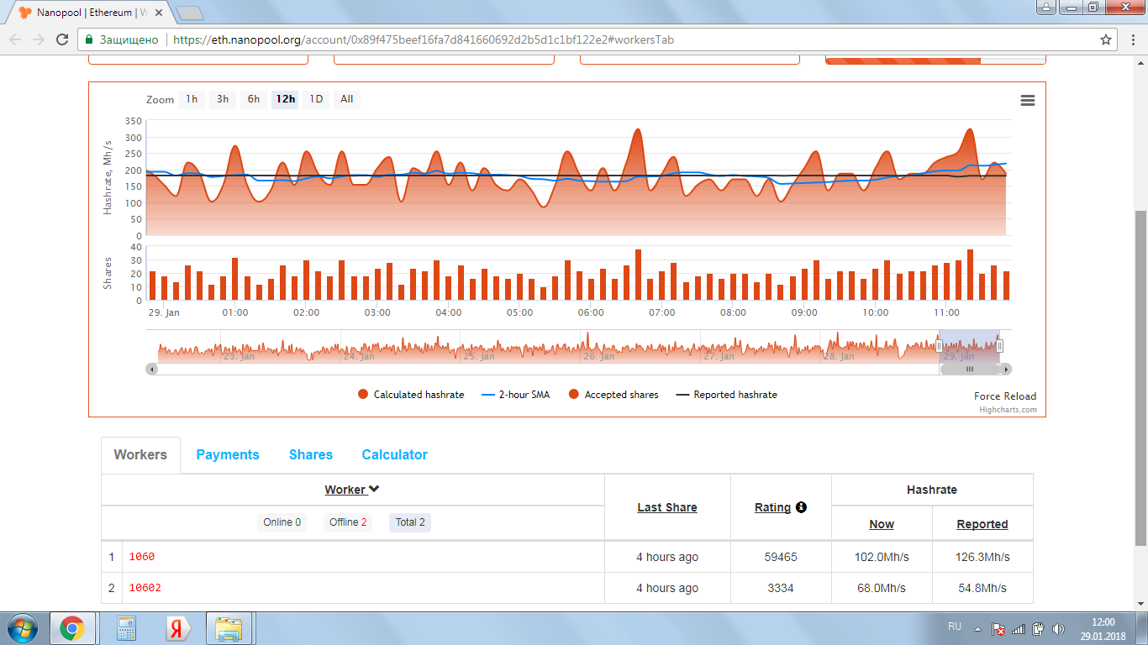Click the Chrome user profile icon
Image resolution: width=1148 pixels, height=645 pixels.
point(1045,7)
